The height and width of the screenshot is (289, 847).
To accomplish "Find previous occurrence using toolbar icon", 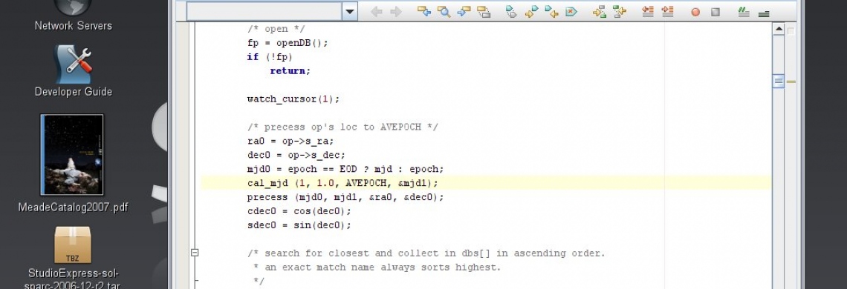I will (x=424, y=12).
